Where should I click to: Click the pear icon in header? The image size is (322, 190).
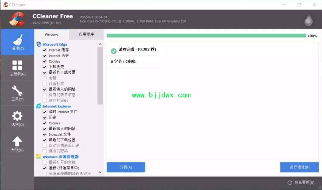point(308,20)
